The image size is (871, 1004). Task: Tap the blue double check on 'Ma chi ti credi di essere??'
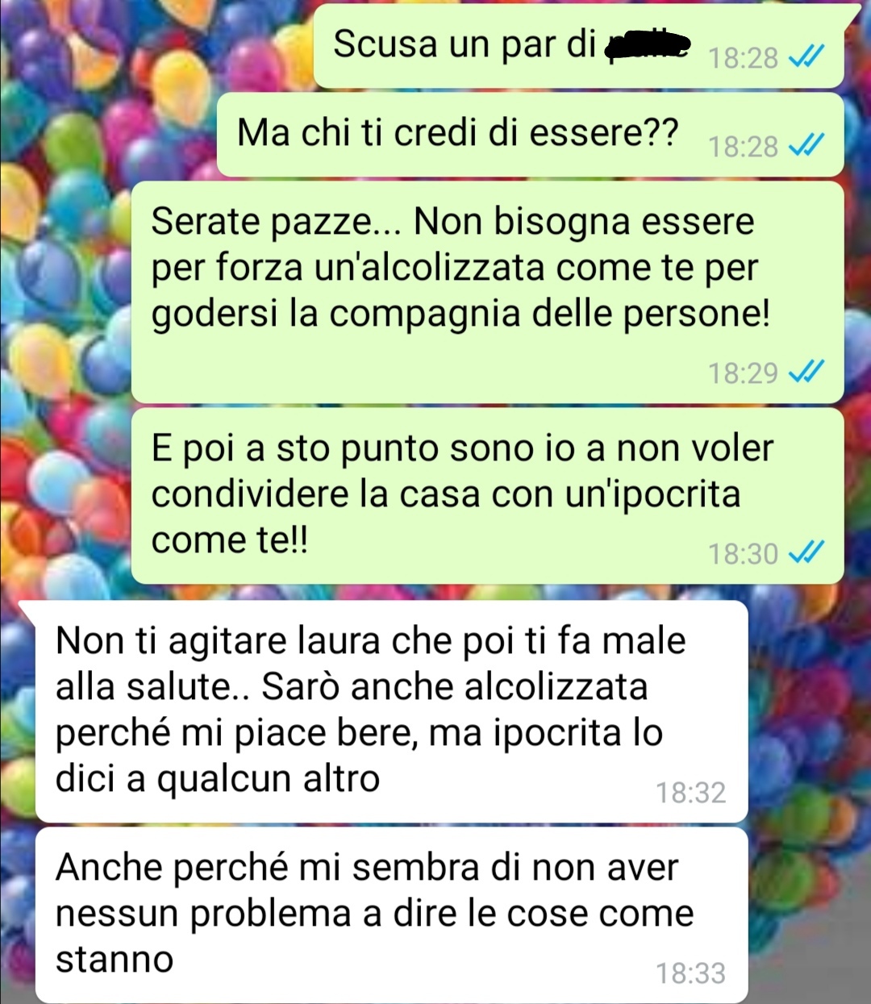(x=806, y=145)
